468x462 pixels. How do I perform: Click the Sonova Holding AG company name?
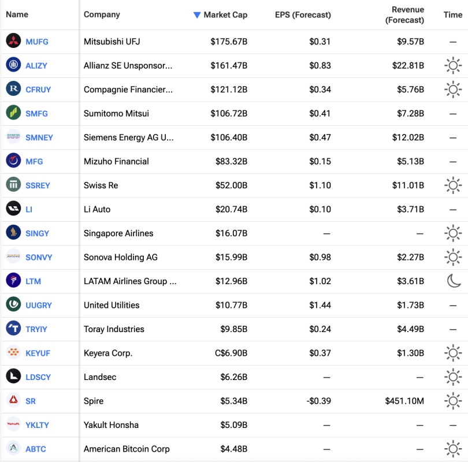pos(120,257)
